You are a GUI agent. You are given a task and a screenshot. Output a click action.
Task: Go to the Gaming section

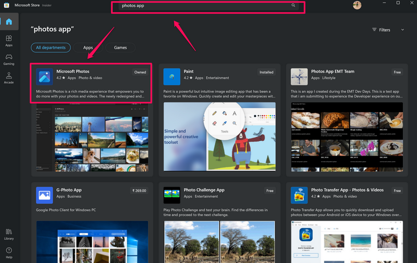[x=9, y=59]
